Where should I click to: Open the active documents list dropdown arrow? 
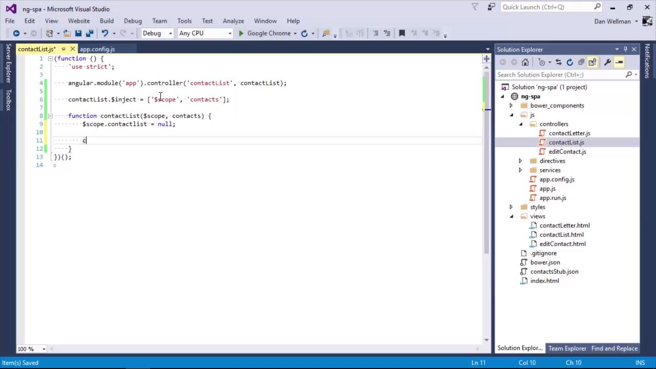[487, 49]
